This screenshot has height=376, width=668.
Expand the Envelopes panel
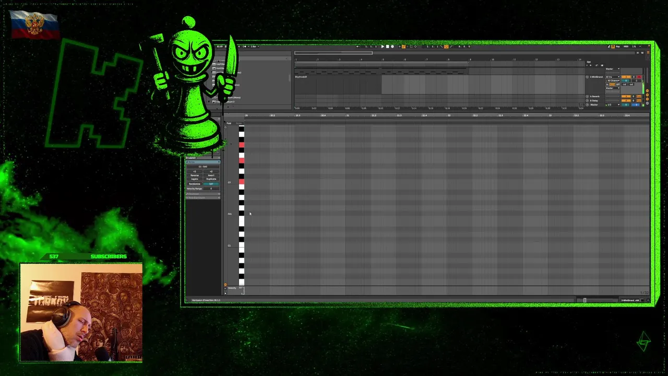tap(203, 194)
